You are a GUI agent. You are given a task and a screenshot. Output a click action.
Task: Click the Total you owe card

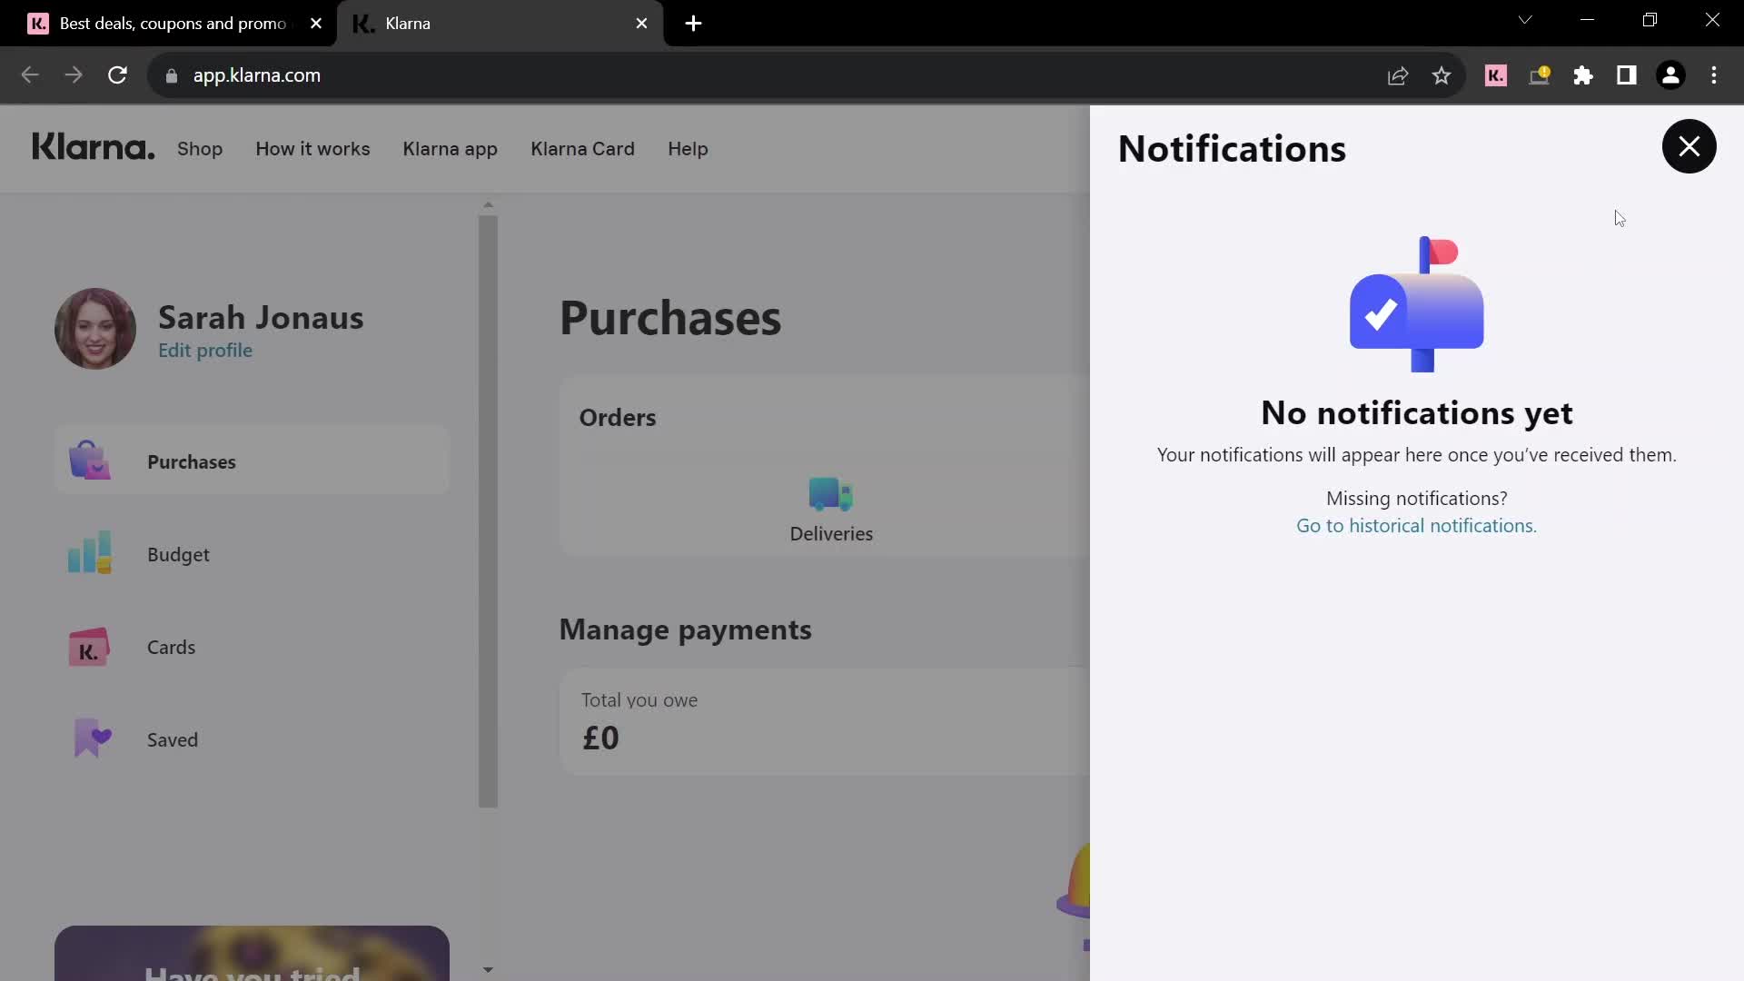pos(825,722)
